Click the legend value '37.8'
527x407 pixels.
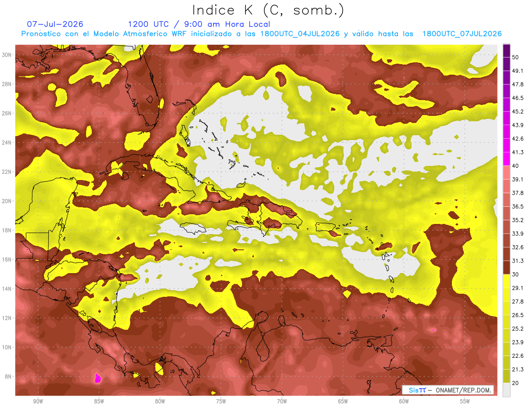click(x=517, y=193)
